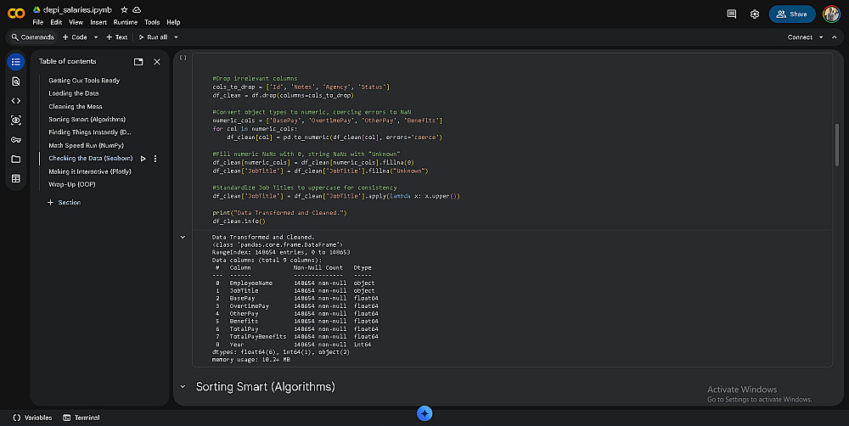Image resolution: width=849 pixels, height=426 pixels.
Task: Open options for Checking the Data section
Action: tap(155, 159)
